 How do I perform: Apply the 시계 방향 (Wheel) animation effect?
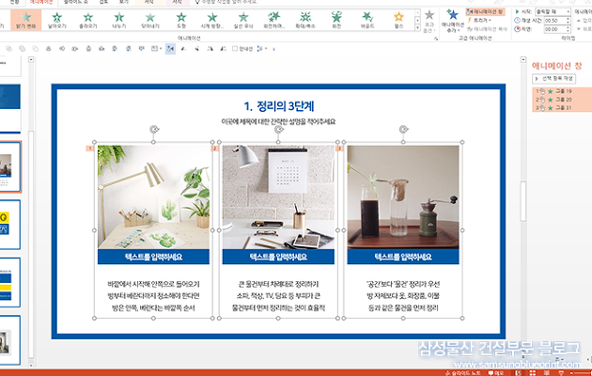pos(212,20)
